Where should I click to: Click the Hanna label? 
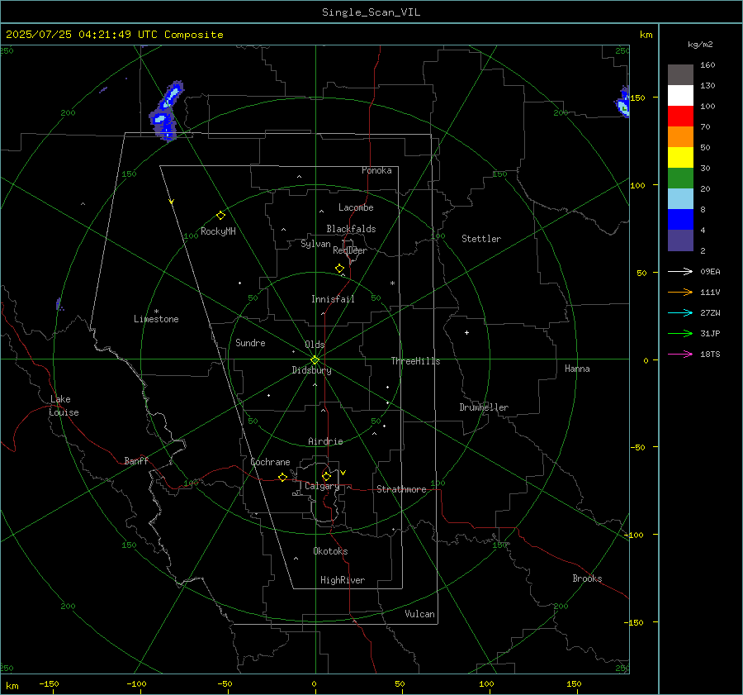577,369
